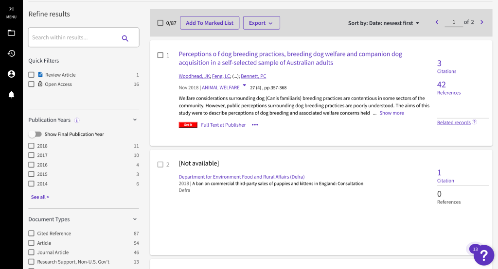Check the 2015 publication year
The height and width of the screenshot is (269, 498).
pos(31,174)
